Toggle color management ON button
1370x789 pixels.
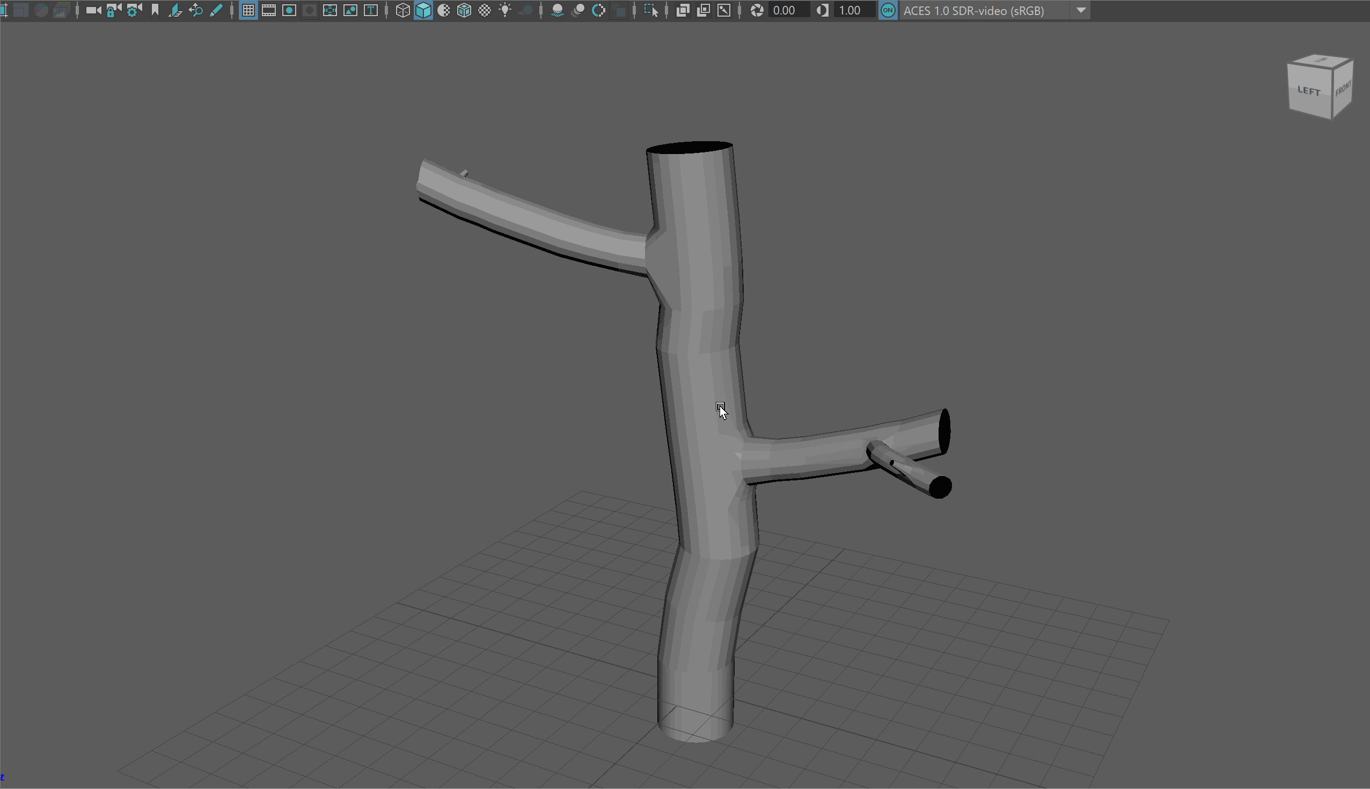(888, 10)
